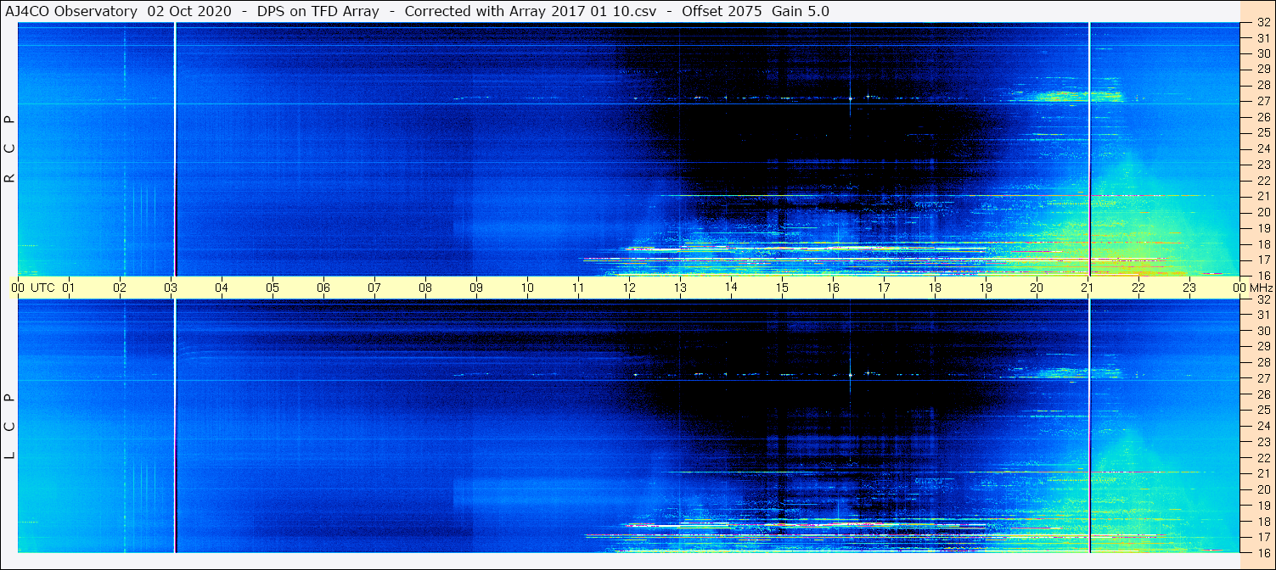Click hour '01' on the time axis
Image resolution: width=1276 pixels, height=570 pixels.
(69, 288)
